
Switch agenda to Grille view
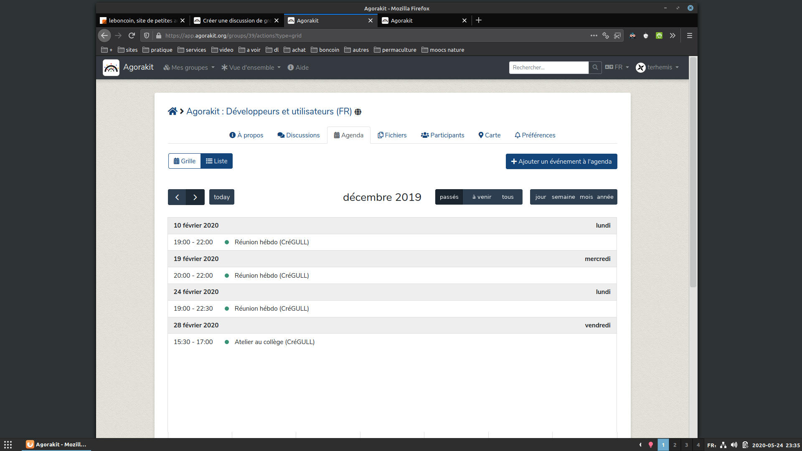click(185, 161)
